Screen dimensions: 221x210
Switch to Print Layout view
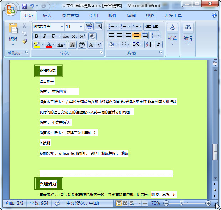tap(119, 203)
